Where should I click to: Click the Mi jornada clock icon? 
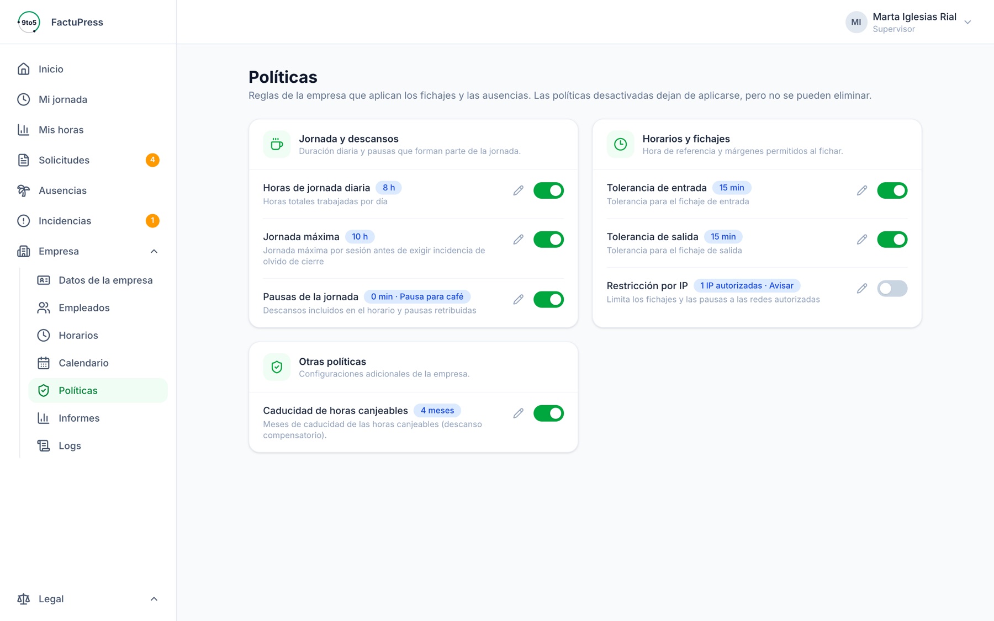23,99
